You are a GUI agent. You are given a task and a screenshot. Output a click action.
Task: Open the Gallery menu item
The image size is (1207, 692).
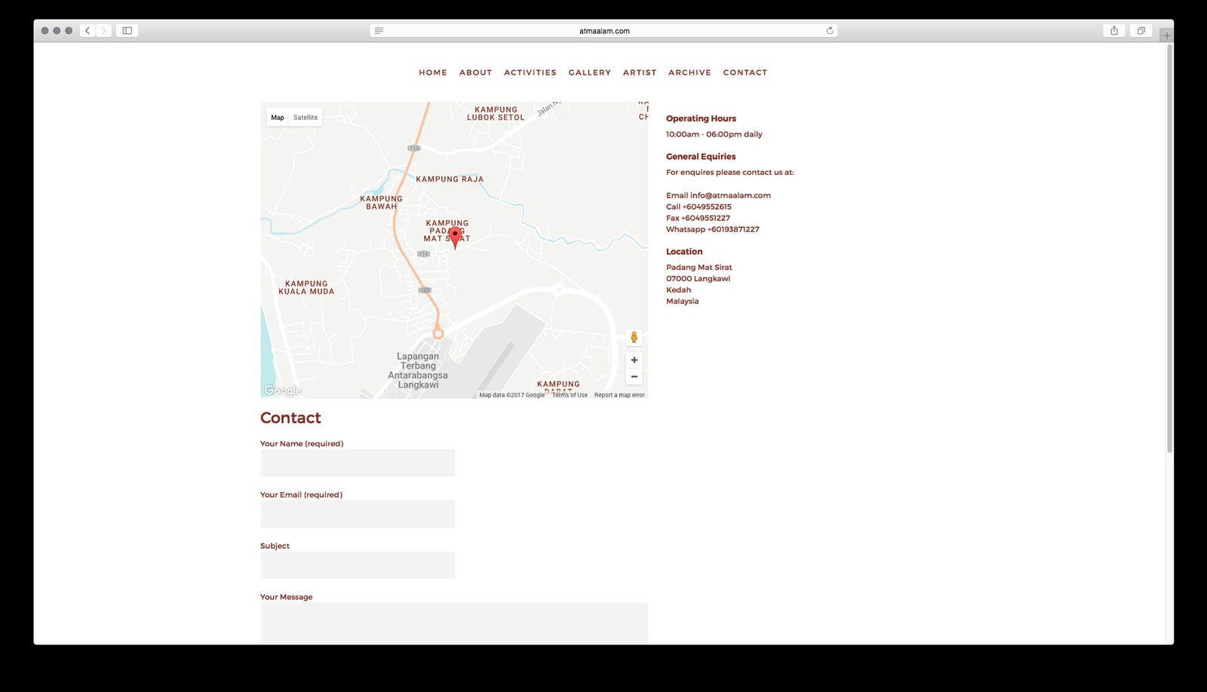coord(589,73)
